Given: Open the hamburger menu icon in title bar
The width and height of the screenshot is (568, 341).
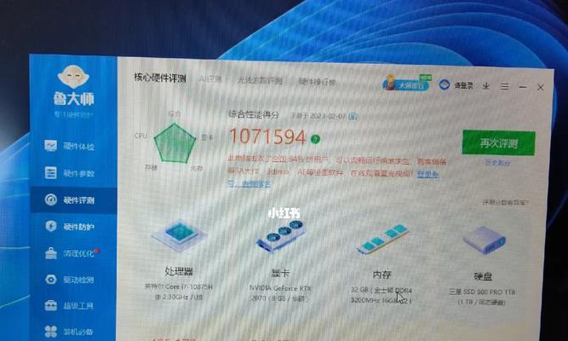Looking at the screenshot, I should (x=504, y=86).
